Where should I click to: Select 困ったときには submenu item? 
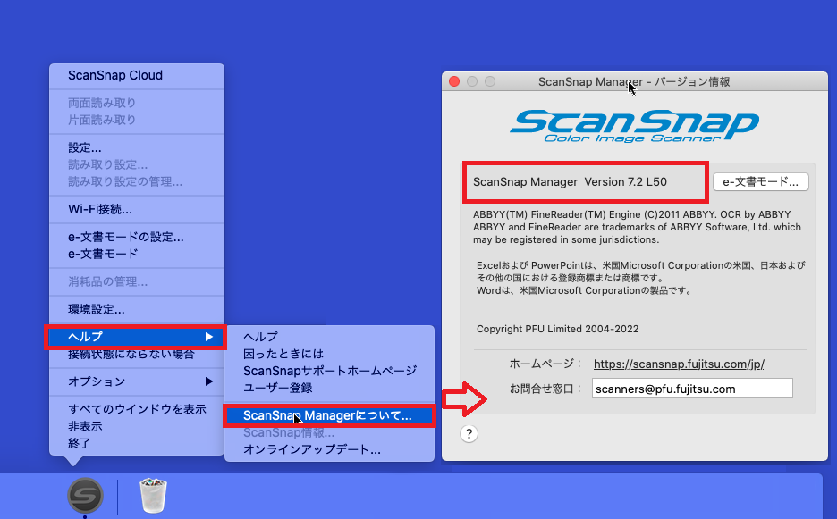click(329, 354)
